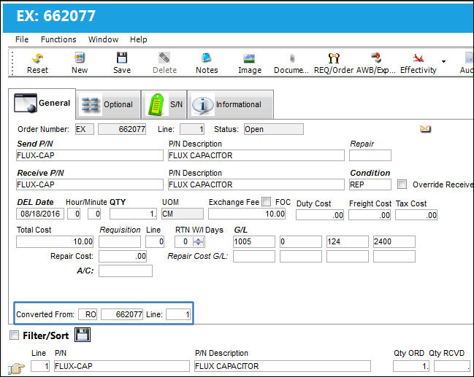Click the A/C input field
The image size is (474, 377).
[x=126, y=271]
